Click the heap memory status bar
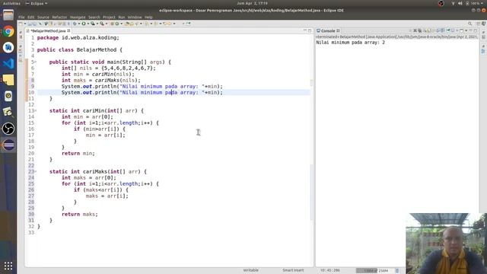The image size is (487, 274). 375,271
